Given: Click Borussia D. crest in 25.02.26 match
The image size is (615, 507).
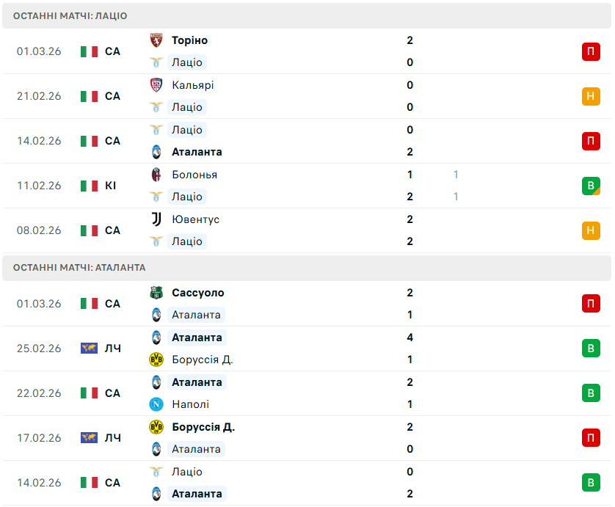Looking at the screenshot, I should click(156, 360).
